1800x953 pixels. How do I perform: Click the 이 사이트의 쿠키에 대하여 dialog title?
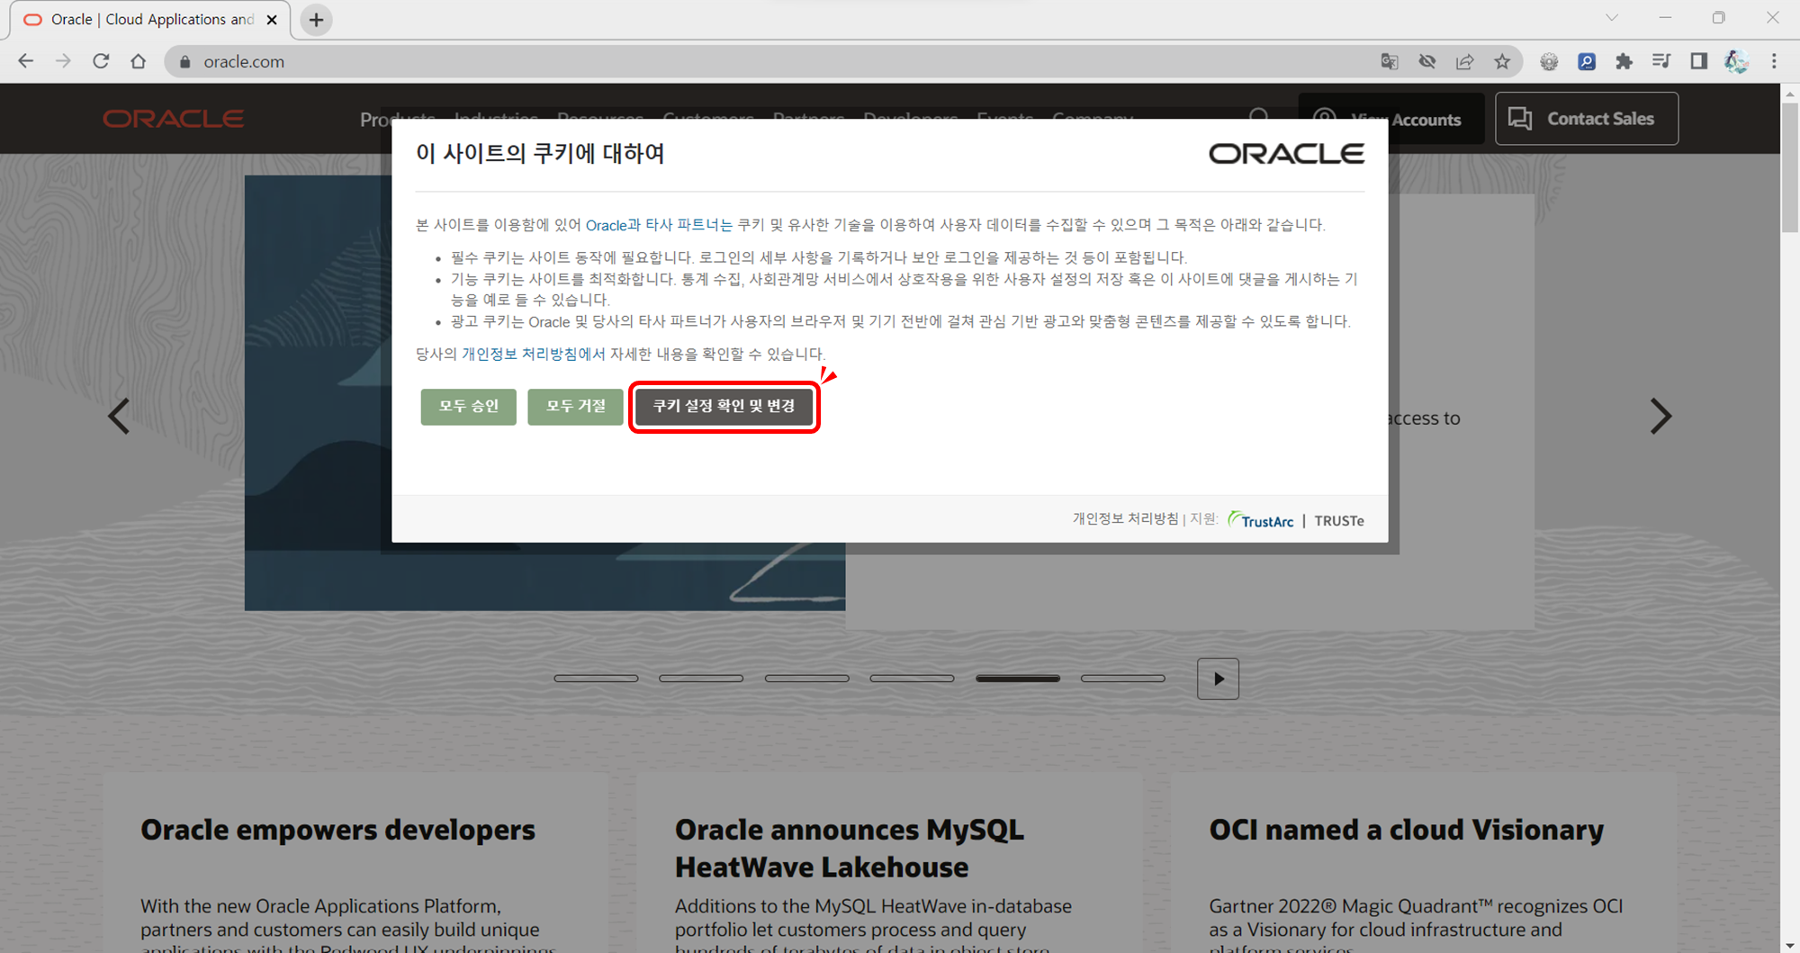(x=540, y=154)
